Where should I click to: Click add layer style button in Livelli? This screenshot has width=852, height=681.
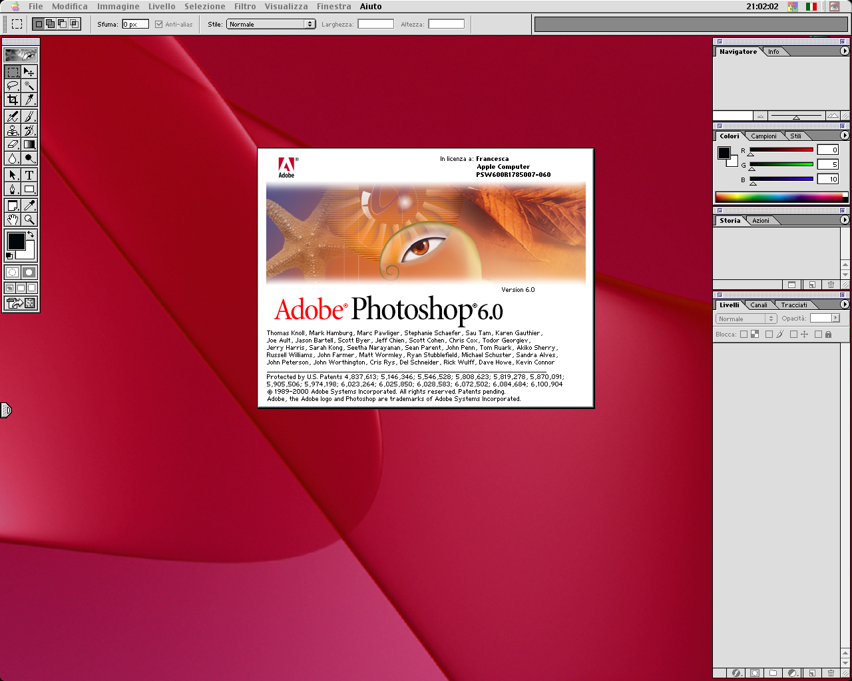[736, 673]
